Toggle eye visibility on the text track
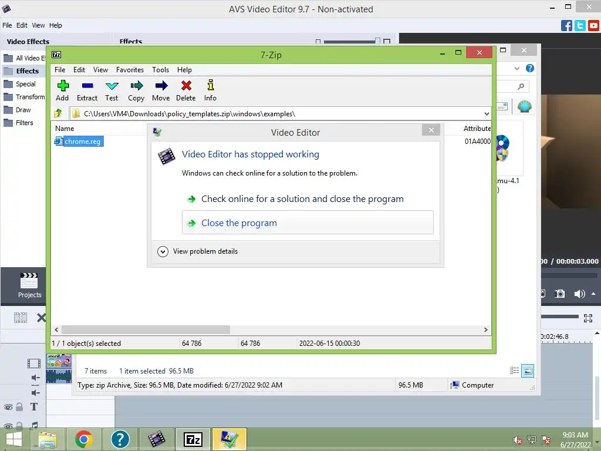This screenshot has height=451, width=601. tap(8, 408)
